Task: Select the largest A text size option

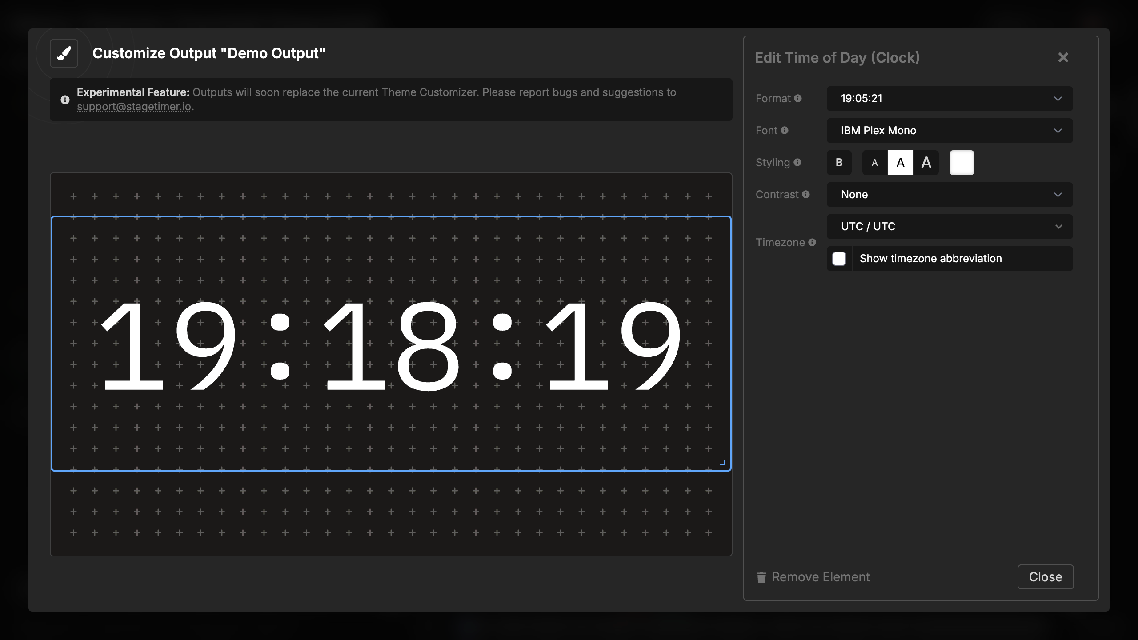Action: point(926,162)
